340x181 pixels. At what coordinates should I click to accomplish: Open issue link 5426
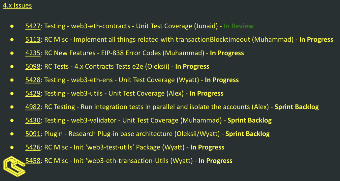[33, 147]
